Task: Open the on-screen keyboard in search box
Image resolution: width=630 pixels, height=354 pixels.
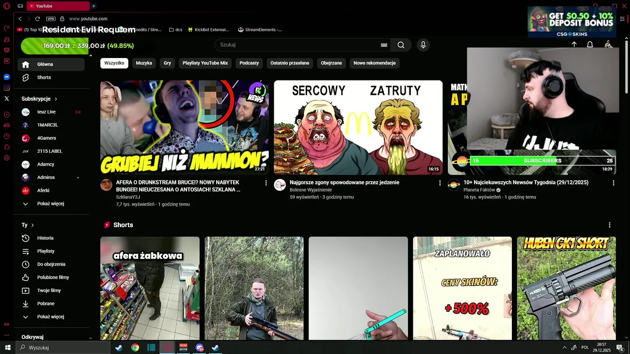Action: (384, 45)
